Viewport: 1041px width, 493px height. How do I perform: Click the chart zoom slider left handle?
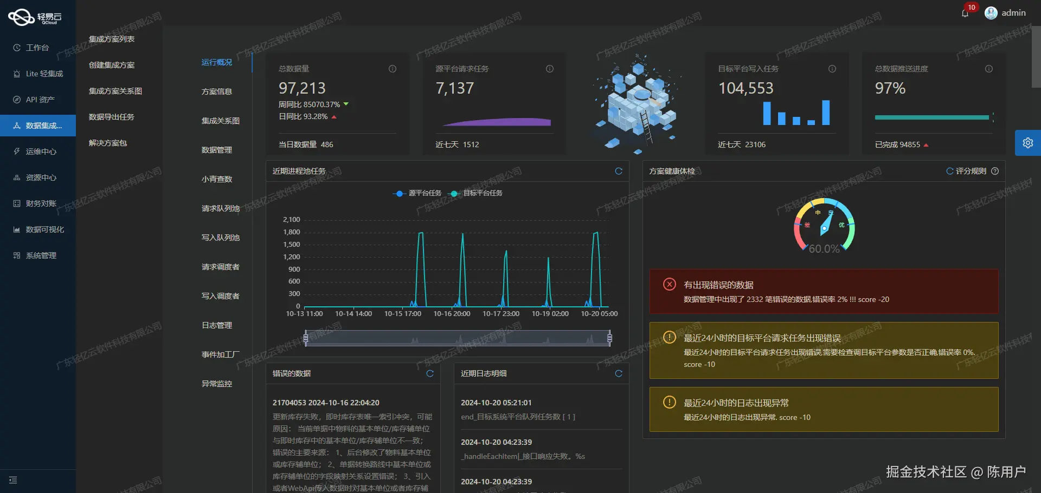click(x=306, y=339)
